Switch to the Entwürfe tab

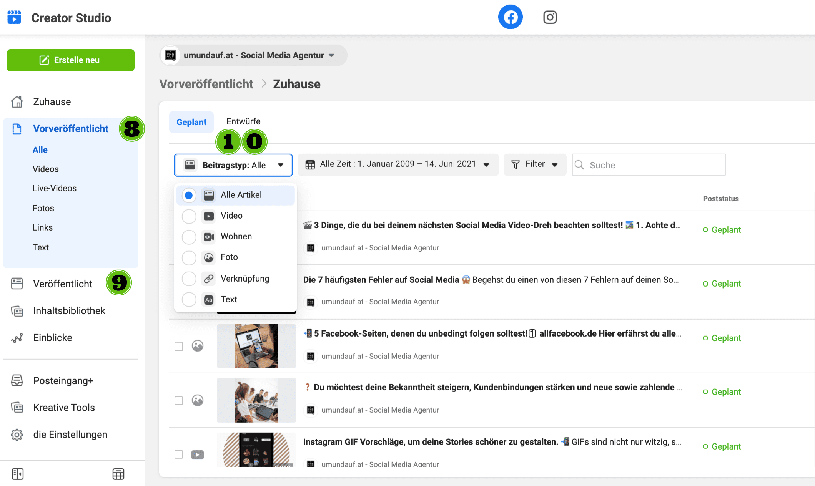tap(243, 121)
